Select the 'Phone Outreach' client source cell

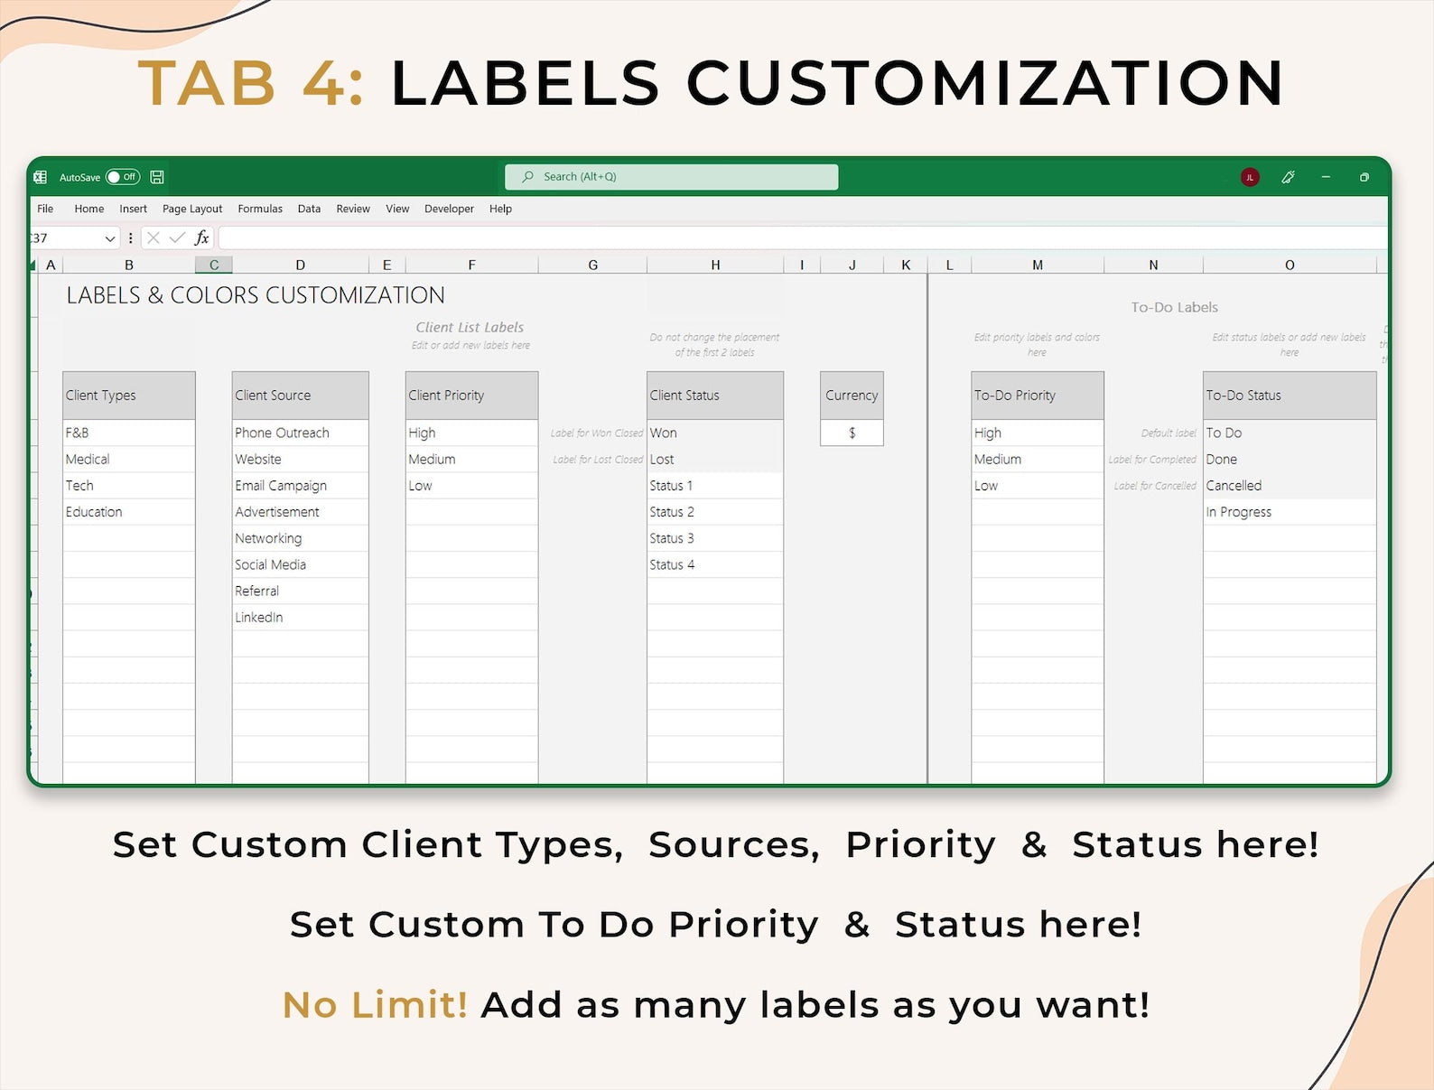point(300,433)
